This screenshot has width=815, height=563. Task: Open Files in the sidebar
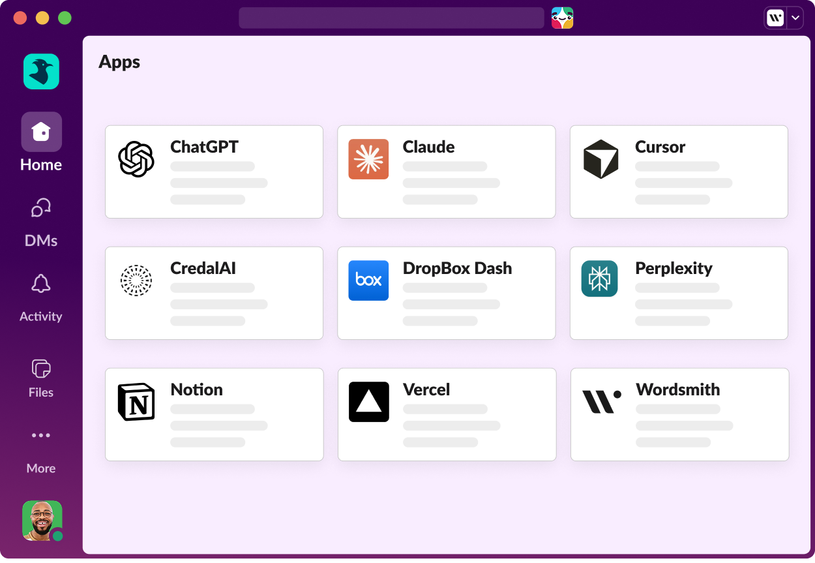pos(41,378)
